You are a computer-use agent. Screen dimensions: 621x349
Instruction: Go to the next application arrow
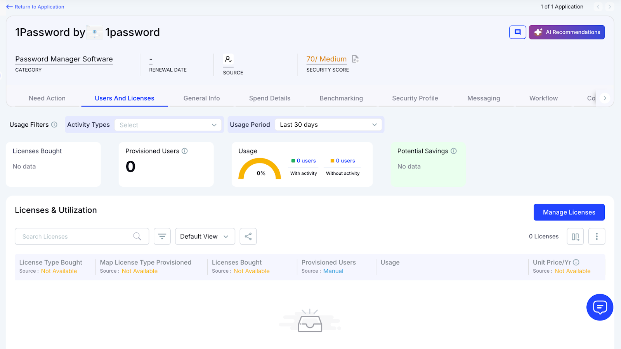pos(610,7)
